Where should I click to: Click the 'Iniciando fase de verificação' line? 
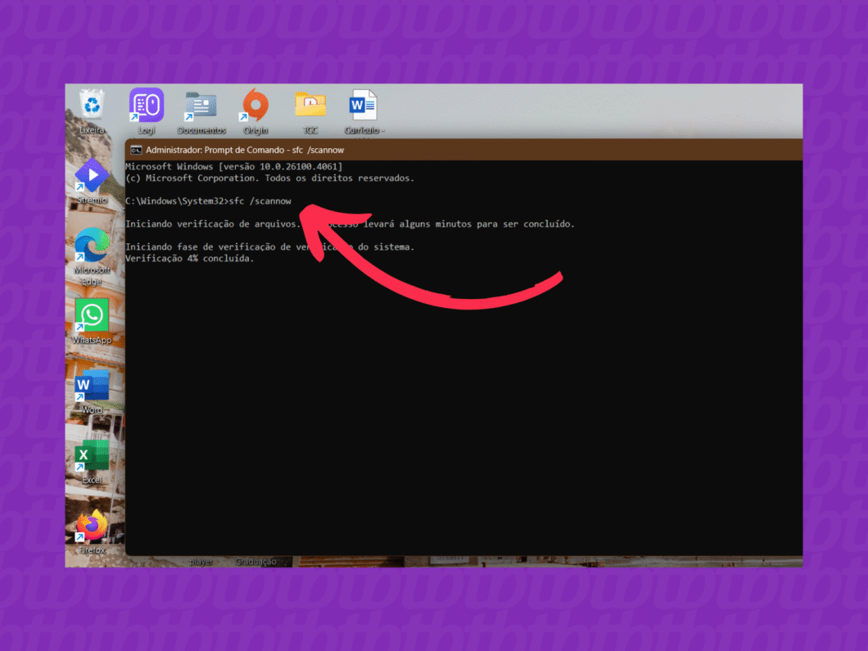pyautogui.click(x=269, y=247)
